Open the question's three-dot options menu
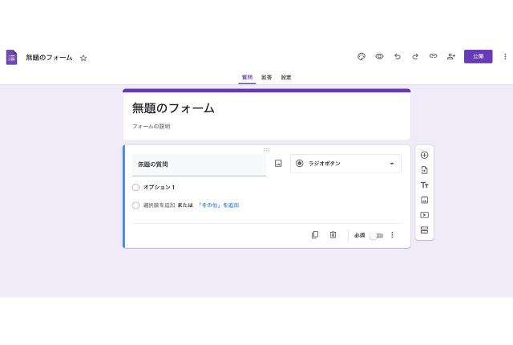 (x=392, y=235)
